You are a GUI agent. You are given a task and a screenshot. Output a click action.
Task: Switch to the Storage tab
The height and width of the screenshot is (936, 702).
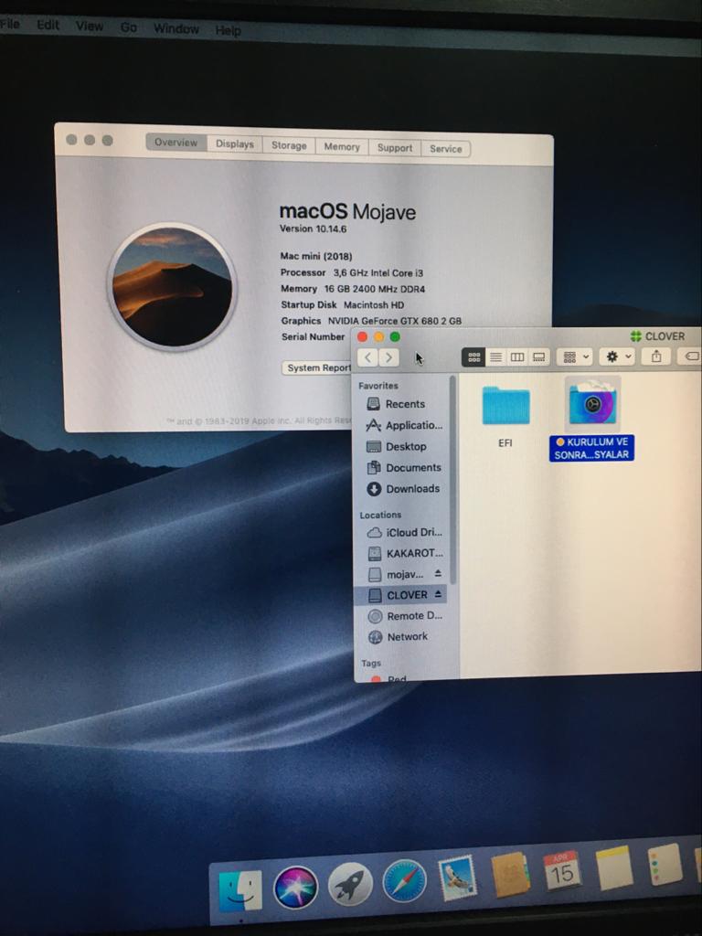tap(289, 145)
